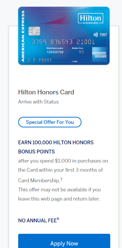Click the card chip graphic
The width and height of the screenshot is (122, 248).
[34, 31]
